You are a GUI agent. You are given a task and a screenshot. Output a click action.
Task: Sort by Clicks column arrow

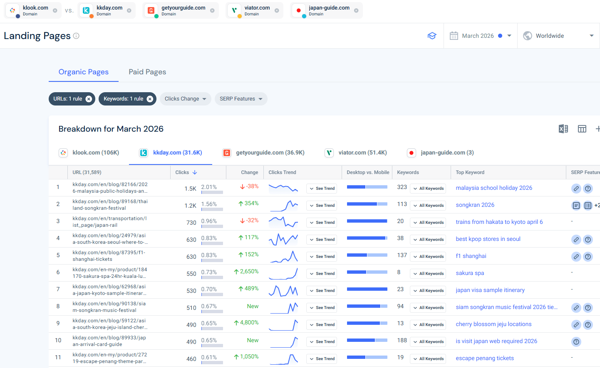coord(195,172)
